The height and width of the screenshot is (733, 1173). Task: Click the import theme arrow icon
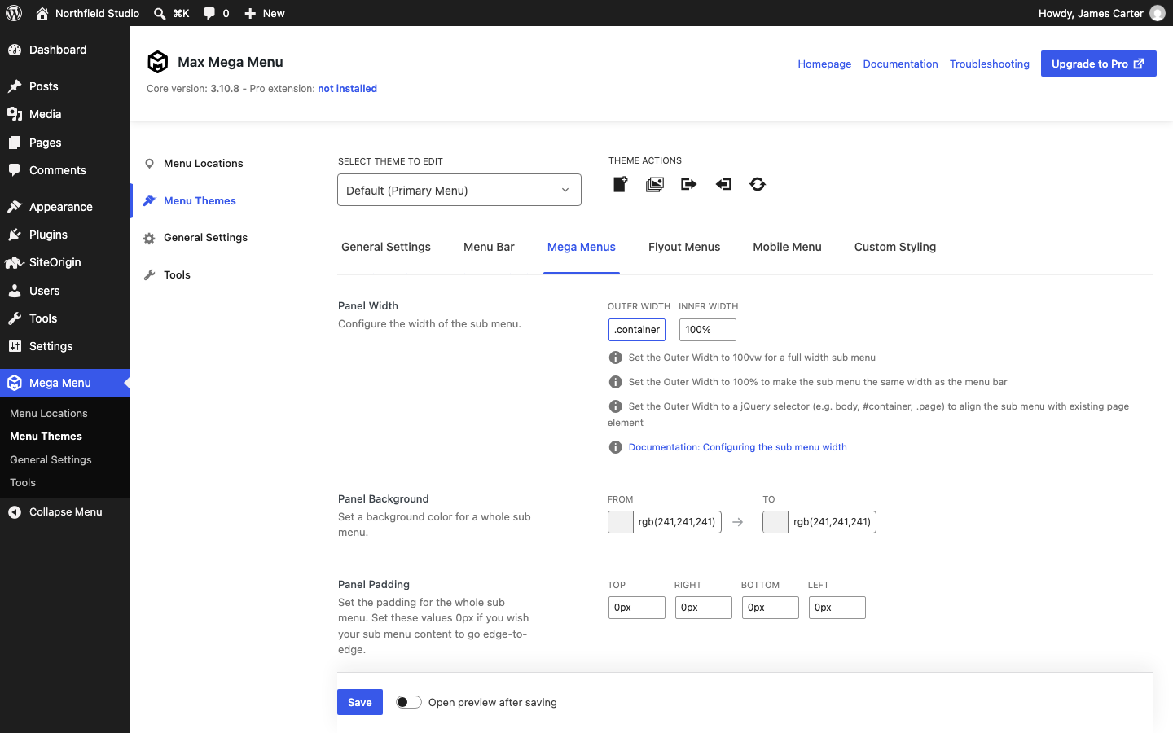point(723,184)
